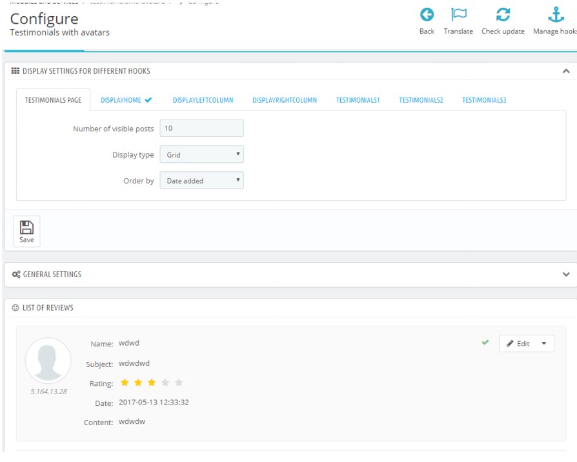
Task: Click the name value wdwd
Action: [129, 343]
